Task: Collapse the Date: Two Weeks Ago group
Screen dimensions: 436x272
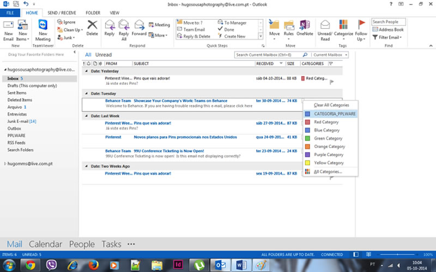Action: coord(86,166)
